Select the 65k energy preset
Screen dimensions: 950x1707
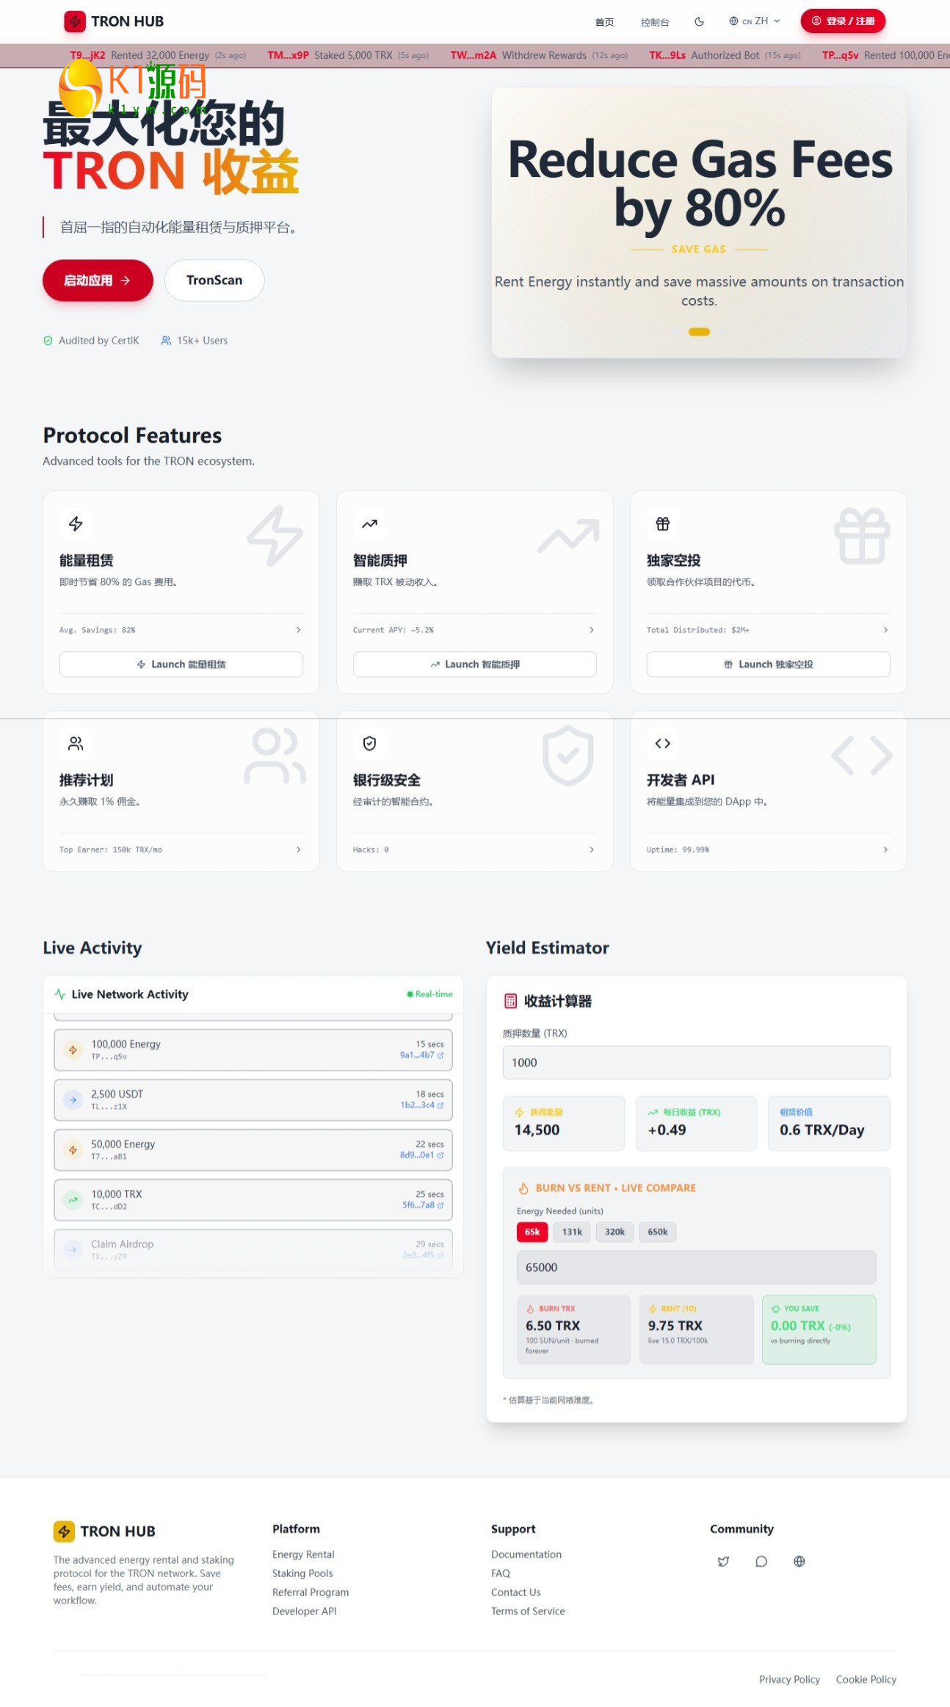coord(532,1231)
